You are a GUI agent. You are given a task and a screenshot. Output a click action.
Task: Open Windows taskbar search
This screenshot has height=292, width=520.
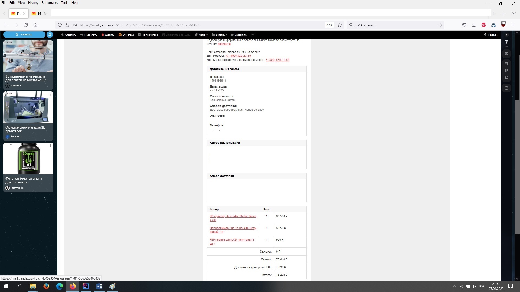click(x=19, y=286)
